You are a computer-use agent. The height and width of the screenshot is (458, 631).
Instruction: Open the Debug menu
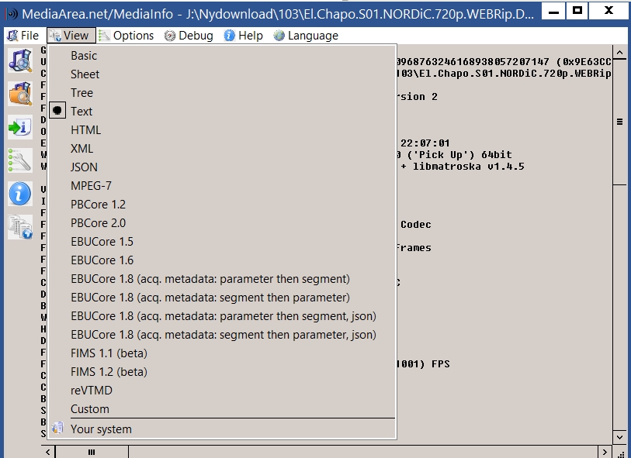[x=189, y=36]
